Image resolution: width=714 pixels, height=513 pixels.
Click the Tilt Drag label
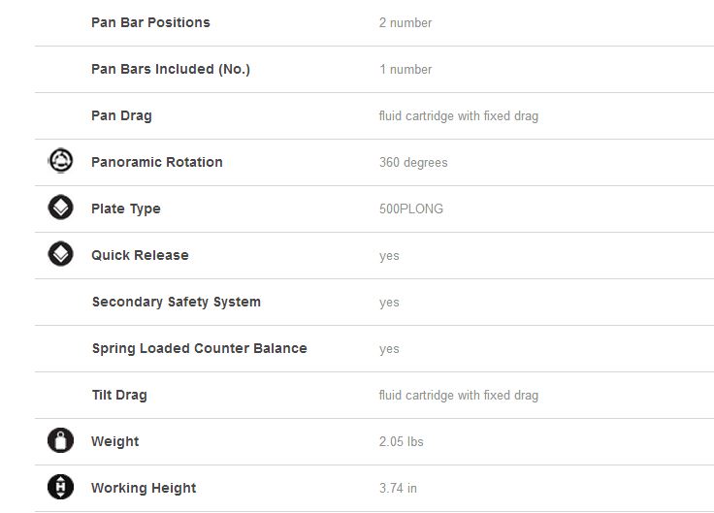point(119,395)
